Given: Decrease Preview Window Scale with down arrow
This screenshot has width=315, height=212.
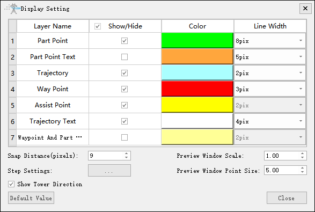Looking at the screenshot, I should (x=302, y=158).
